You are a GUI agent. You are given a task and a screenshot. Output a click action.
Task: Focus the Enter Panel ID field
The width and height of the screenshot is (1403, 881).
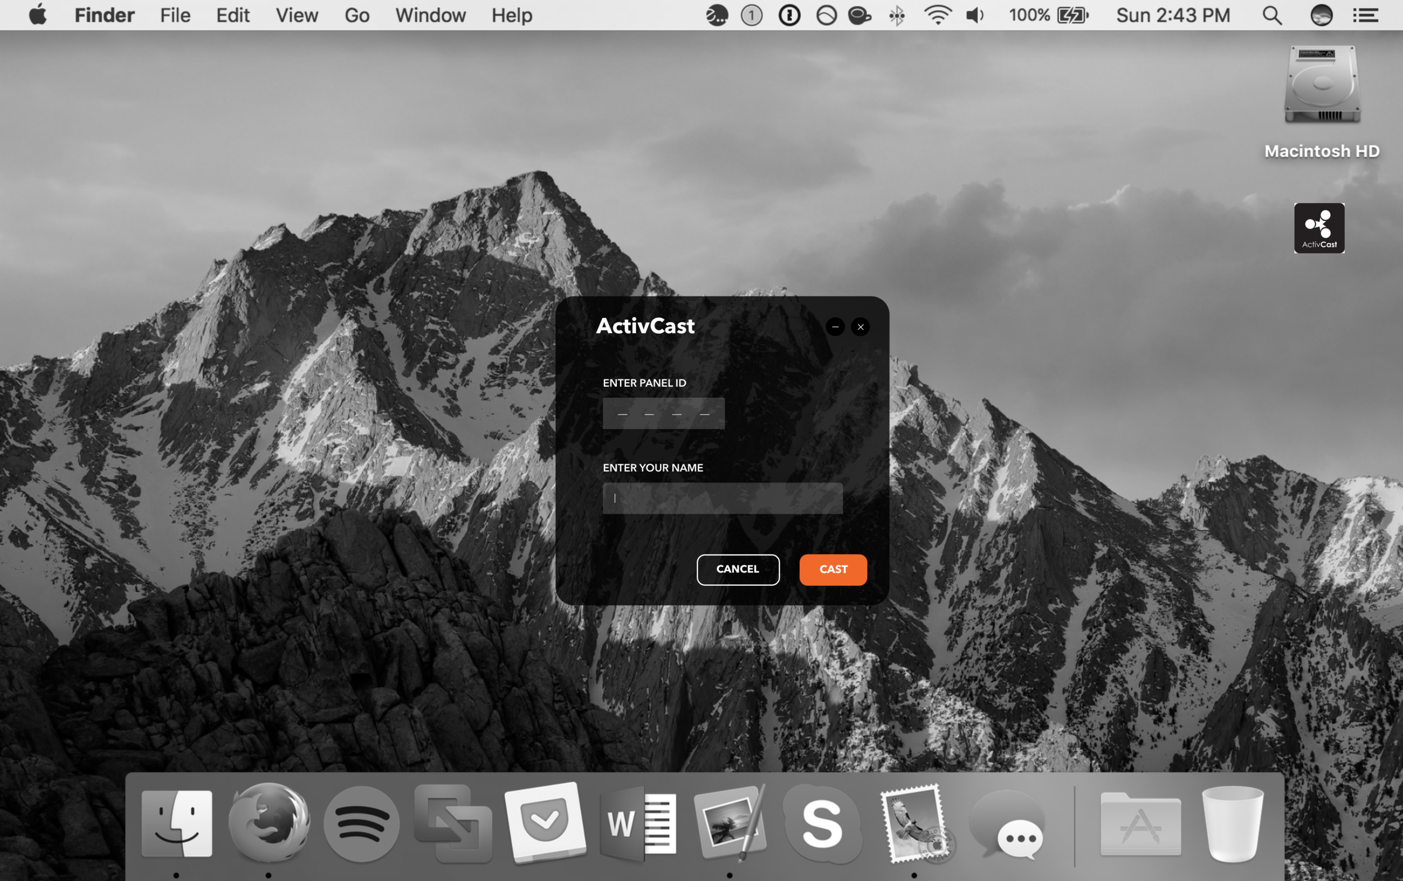pos(664,413)
